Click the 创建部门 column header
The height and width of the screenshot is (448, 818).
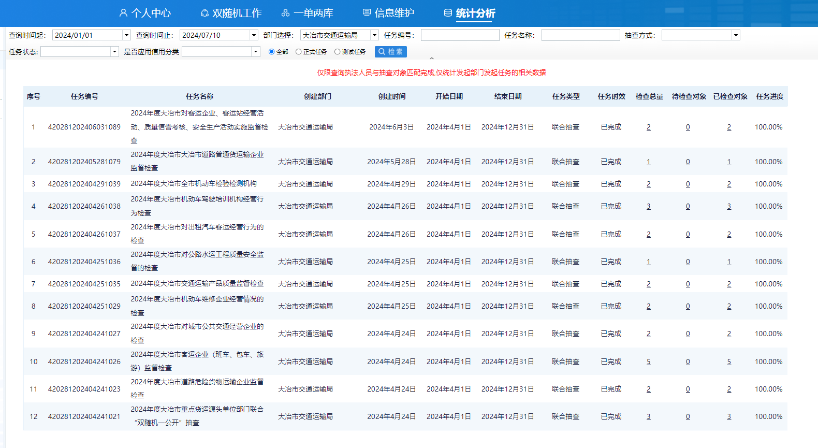pos(317,96)
